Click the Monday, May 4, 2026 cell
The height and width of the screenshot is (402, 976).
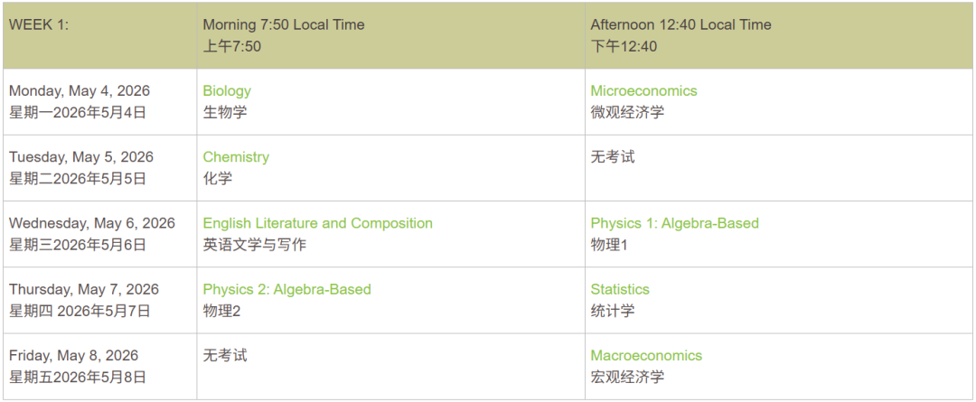pyautogui.click(x=80, y=90)
